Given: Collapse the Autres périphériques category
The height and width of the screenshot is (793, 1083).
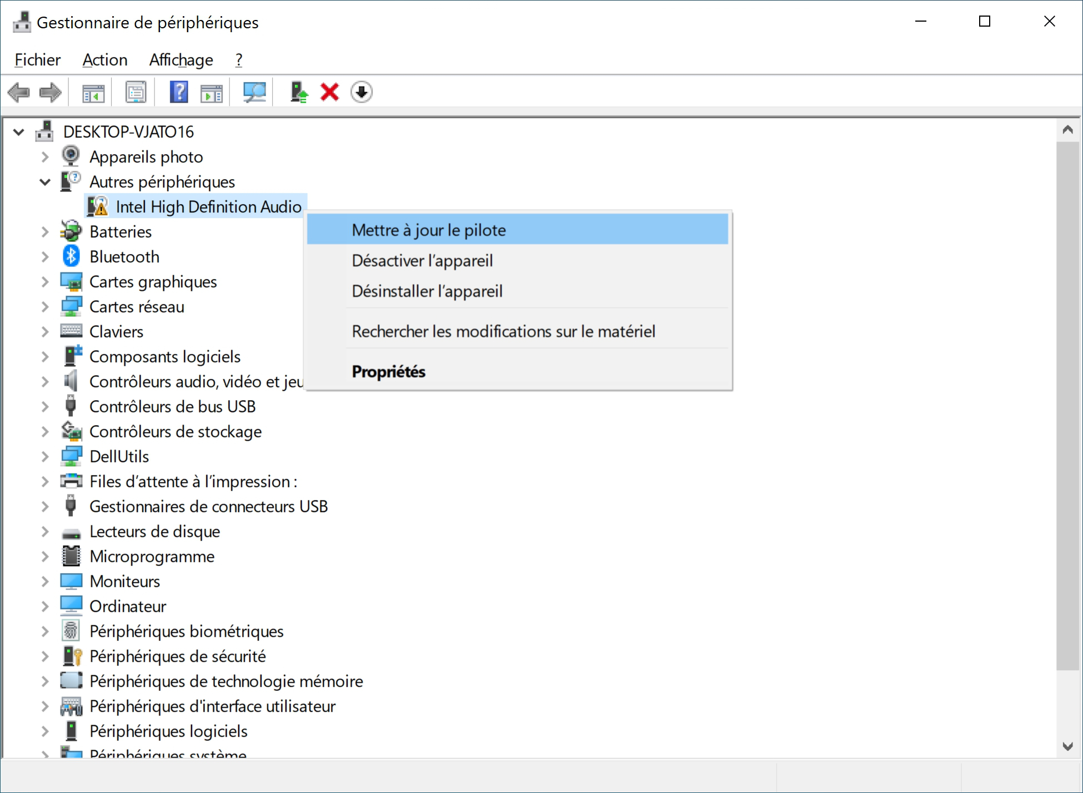Looking at the screenshot, I should (45, 181).
